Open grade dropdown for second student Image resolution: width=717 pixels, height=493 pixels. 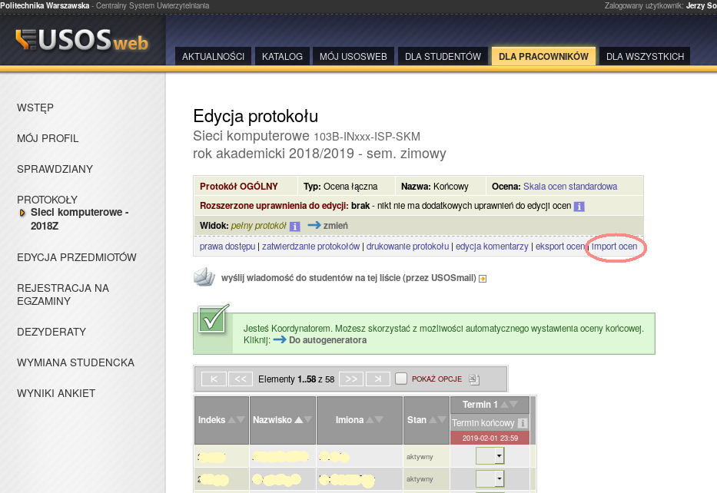pyautogui.click(x=490, y=478)
